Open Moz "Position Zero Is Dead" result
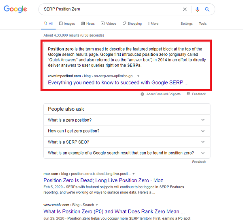 103,180
